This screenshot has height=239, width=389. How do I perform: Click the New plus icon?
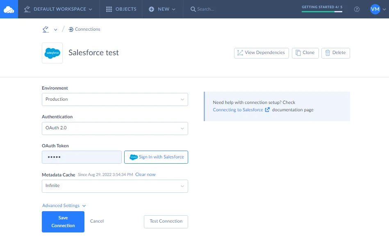point(151,9)
